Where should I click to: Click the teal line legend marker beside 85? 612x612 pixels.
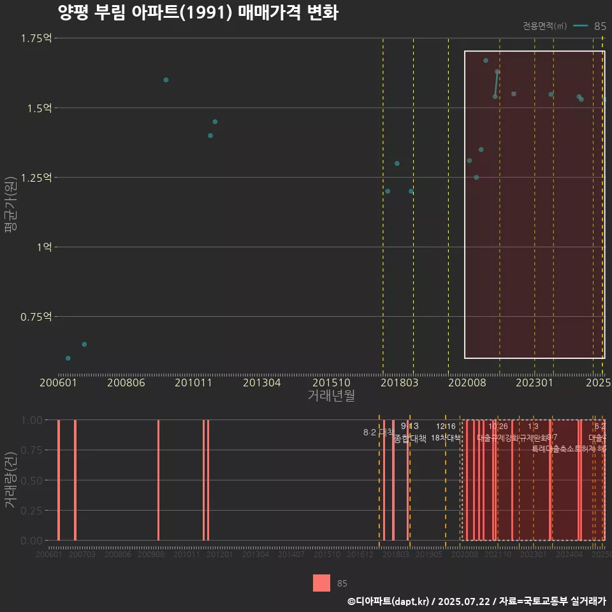pos(580,26)
